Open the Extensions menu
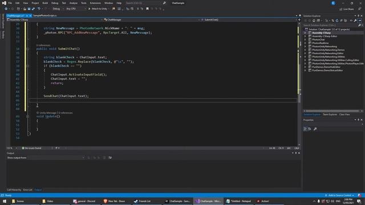Screen dimensions: 365x205 [x=95, y=3]
